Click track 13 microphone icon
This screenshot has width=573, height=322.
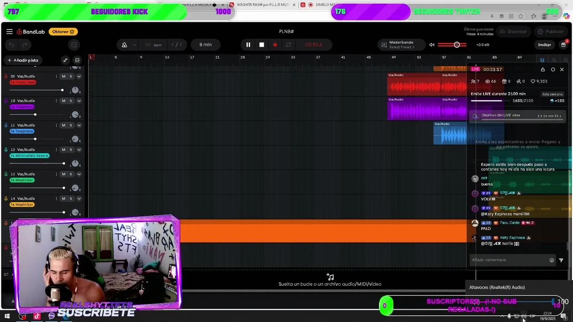point(6,174)
